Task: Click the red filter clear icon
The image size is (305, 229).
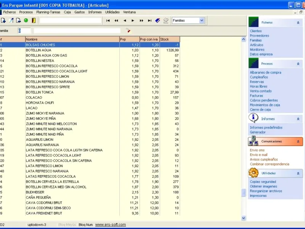Action: [128, 31]
